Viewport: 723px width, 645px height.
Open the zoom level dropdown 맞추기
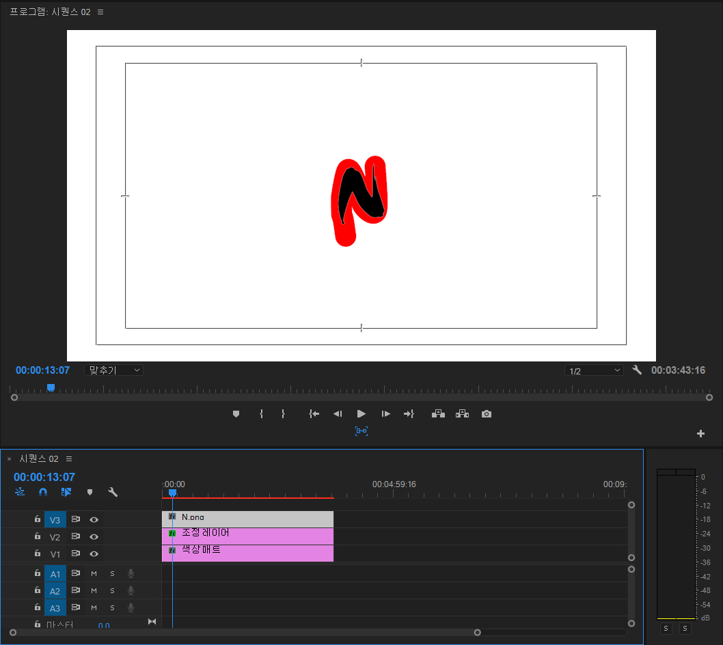tap(113, 370)
